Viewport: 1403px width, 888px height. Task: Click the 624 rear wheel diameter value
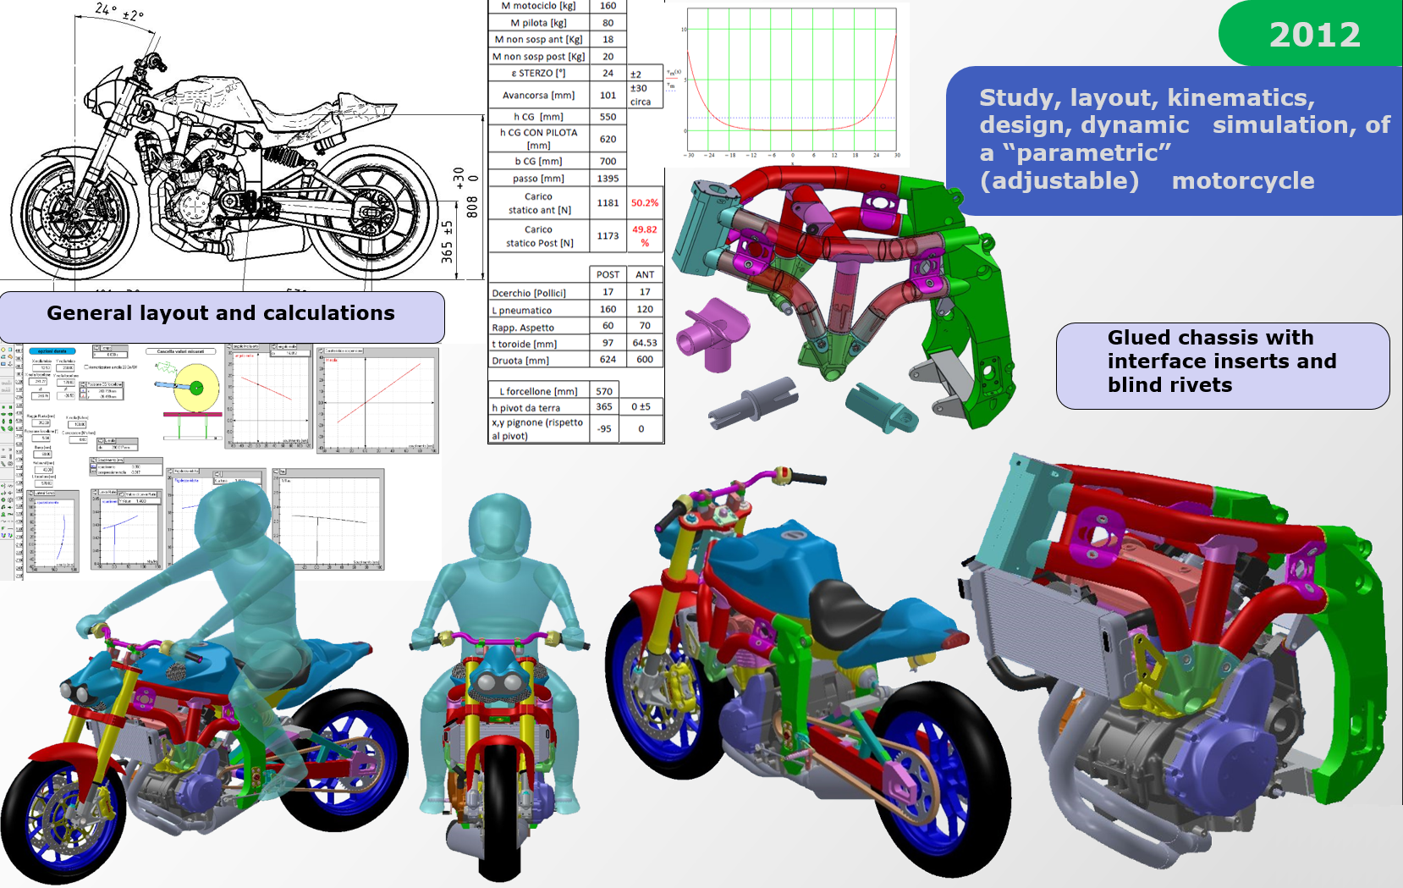tap(608, 360)
